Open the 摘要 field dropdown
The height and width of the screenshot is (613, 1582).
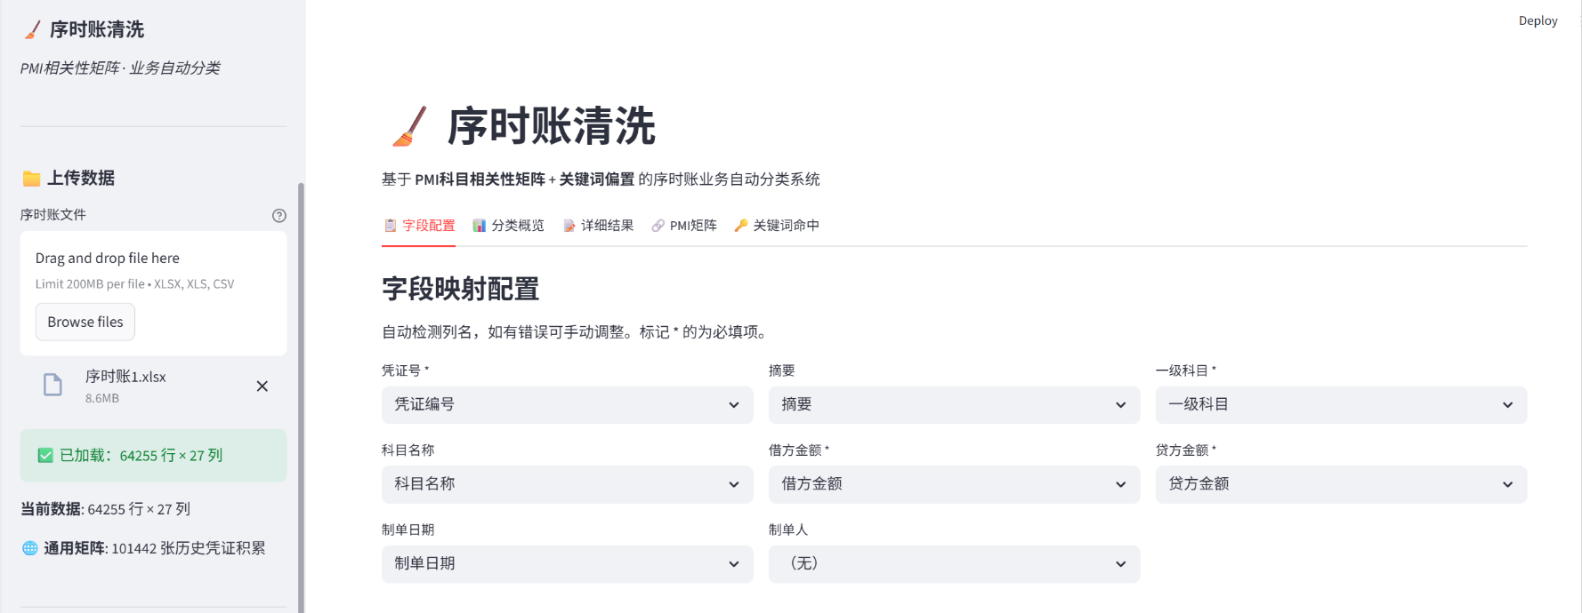click(954, 405)
